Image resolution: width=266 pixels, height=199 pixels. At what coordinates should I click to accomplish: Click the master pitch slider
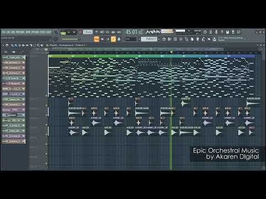pyautogui.click(x=71, y=39)
